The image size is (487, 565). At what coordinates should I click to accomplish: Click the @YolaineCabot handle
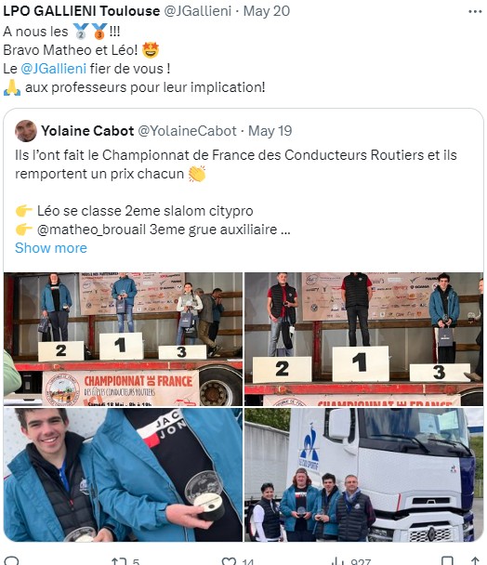(187, 131)
